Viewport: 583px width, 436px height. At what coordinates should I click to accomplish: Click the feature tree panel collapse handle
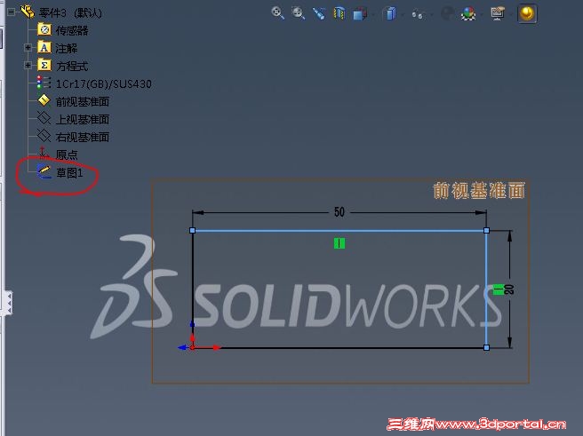click(8, 303)
